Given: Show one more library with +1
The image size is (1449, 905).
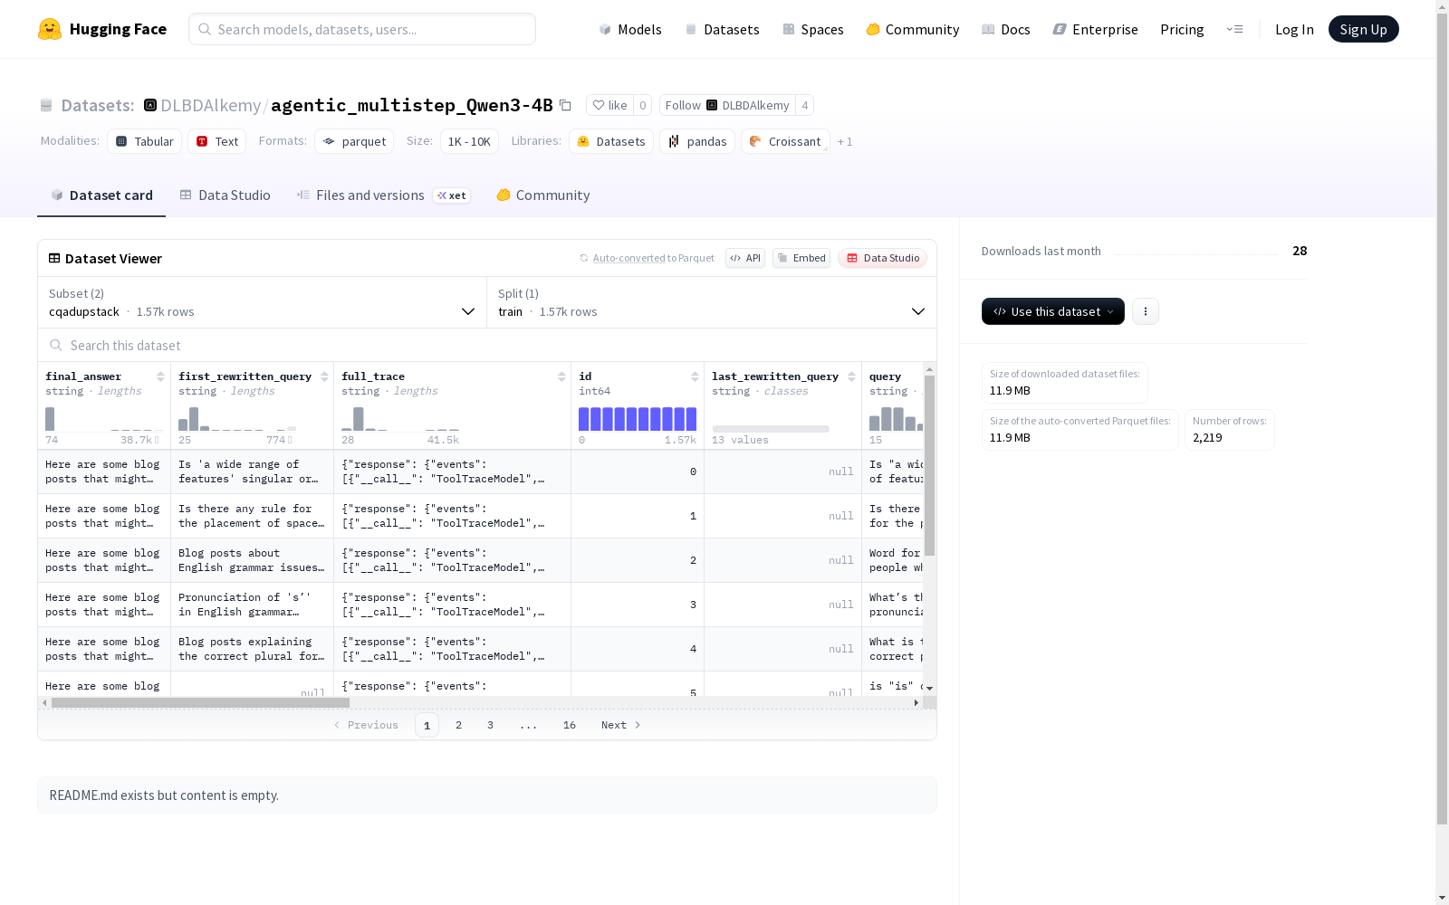Looking at the screenshot, I should pos(845,141).
